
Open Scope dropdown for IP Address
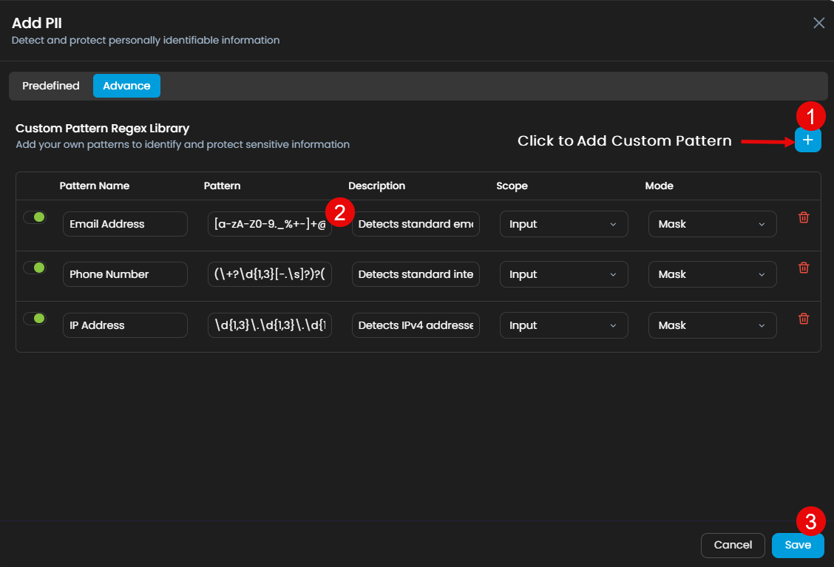pos(563,325)
